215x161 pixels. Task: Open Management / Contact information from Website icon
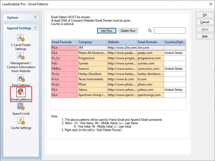pyautogui.click(x=21, y=56)
